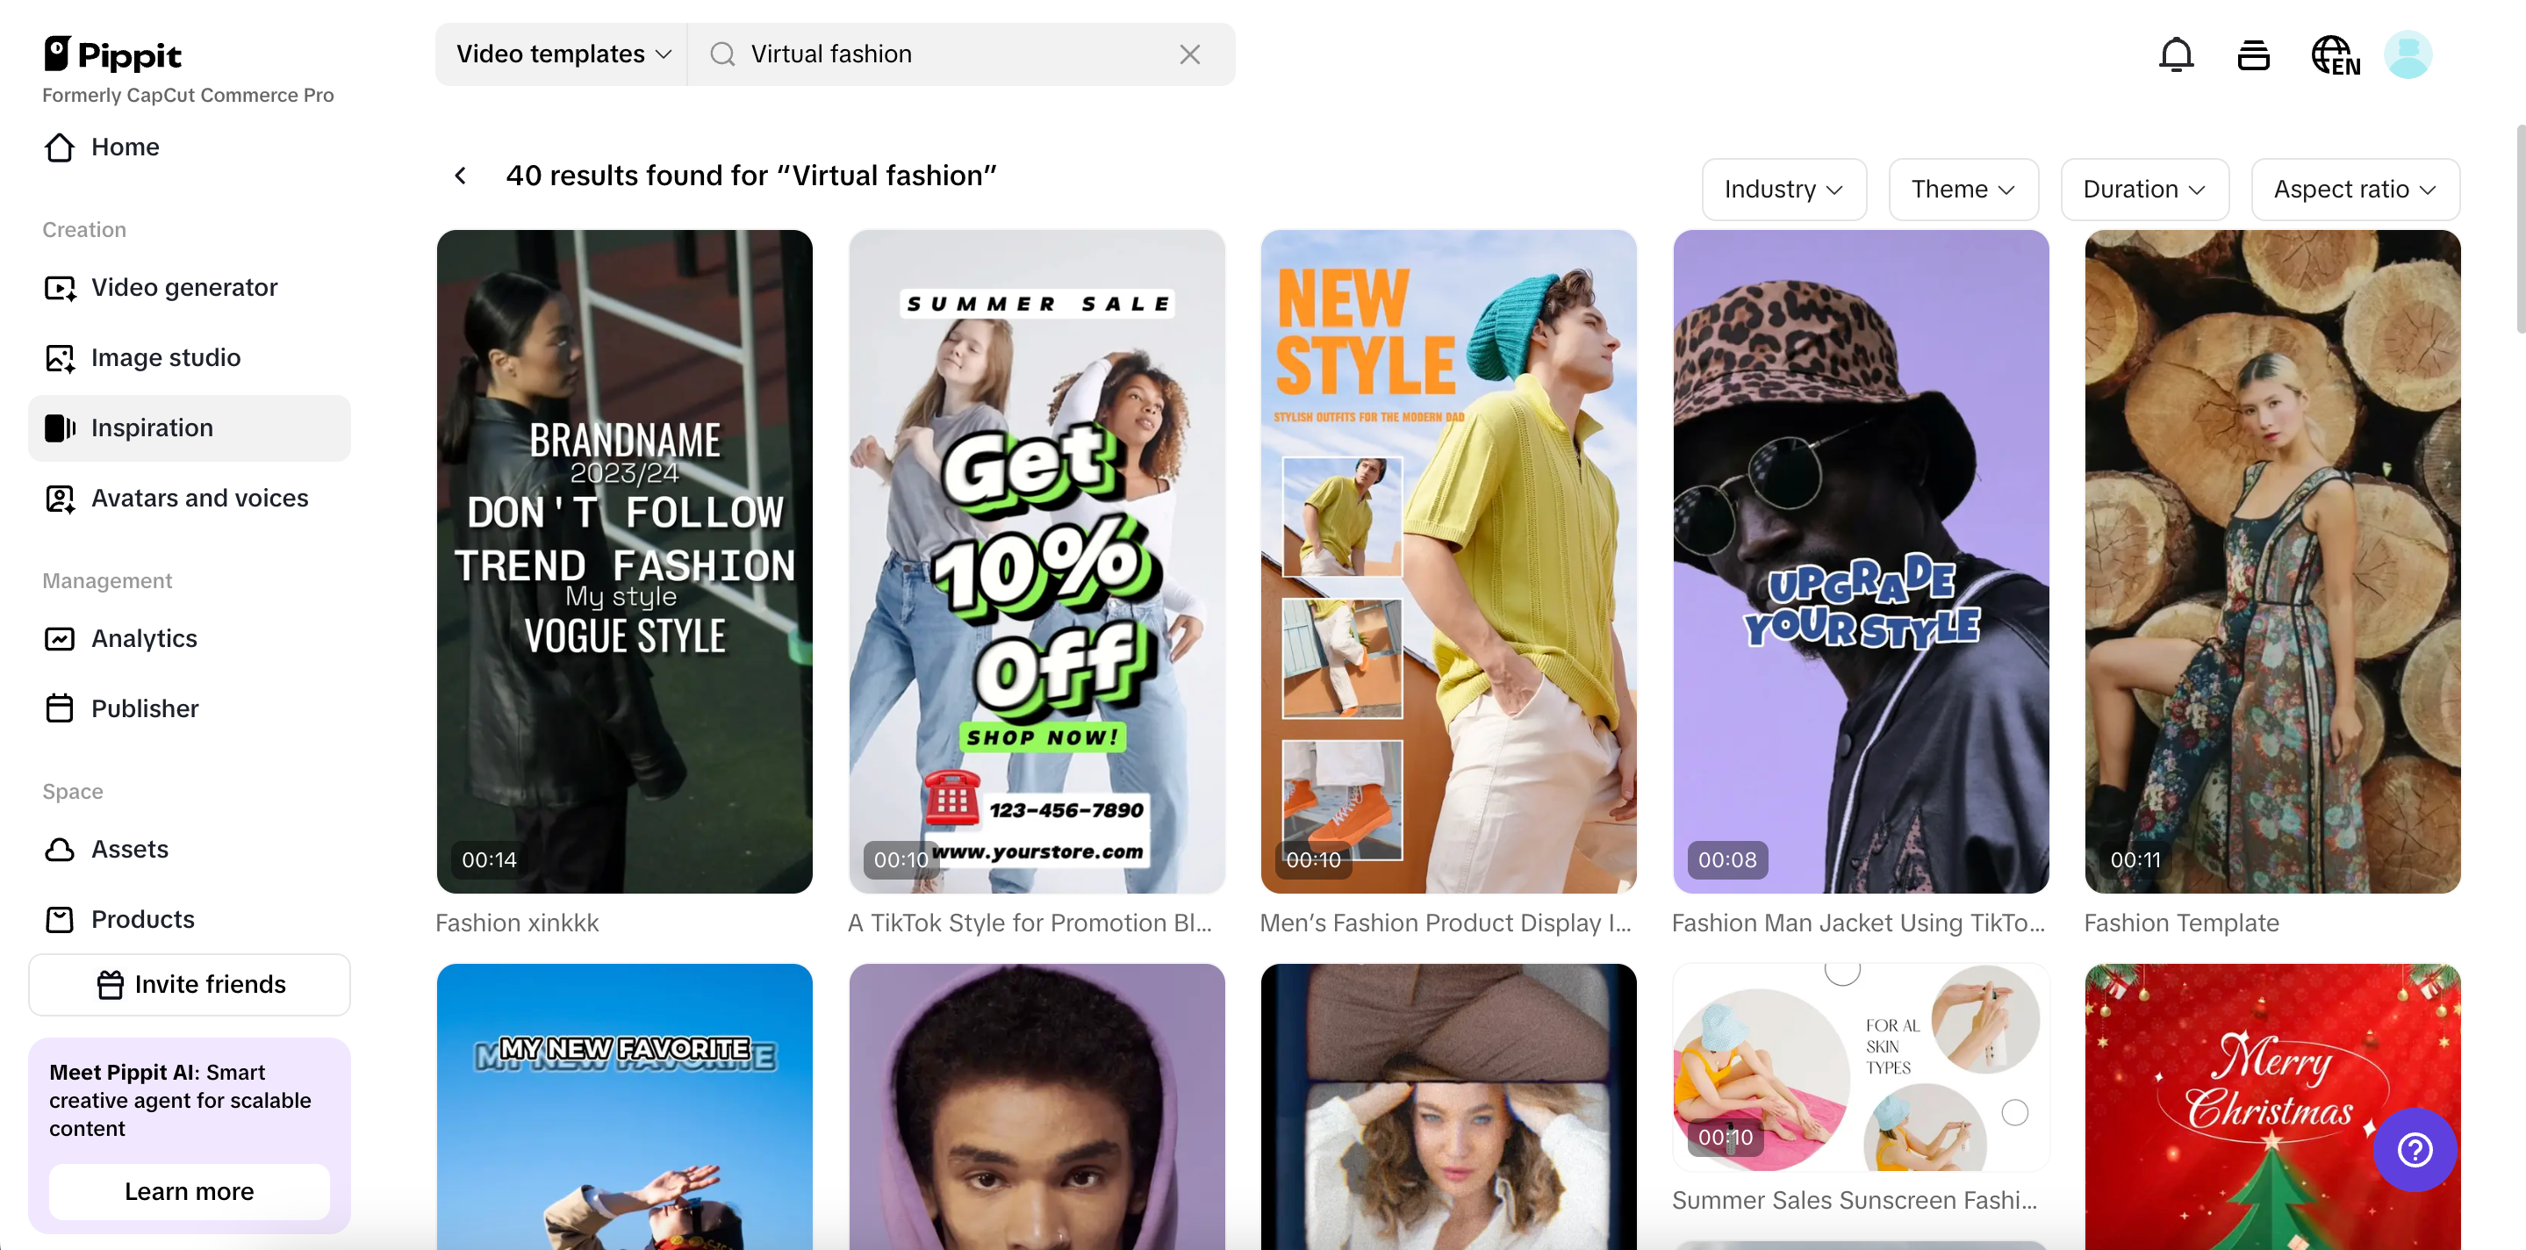This screenshot has height=1250, width=2526.
Task: Expand the Industry filter dropdown
Action: pos(1783,190)
